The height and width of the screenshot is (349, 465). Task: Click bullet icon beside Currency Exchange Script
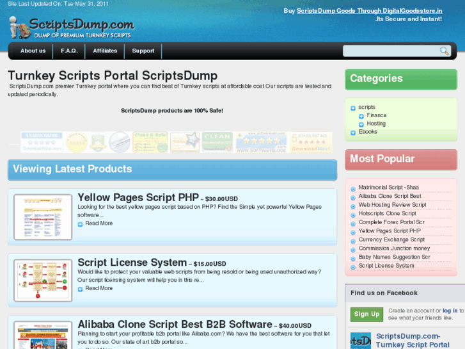pyautogui.click(x=353, y=241)
